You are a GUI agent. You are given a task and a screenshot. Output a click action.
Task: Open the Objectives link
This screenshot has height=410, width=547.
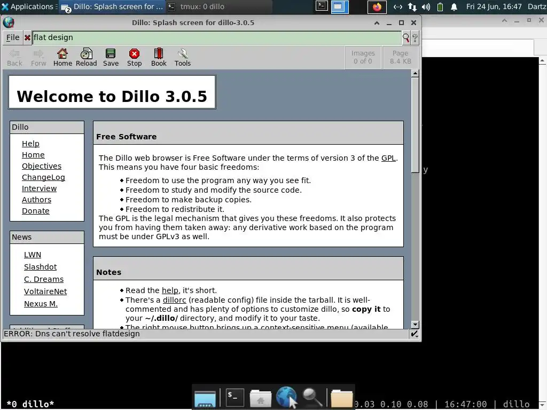(42, 166)
